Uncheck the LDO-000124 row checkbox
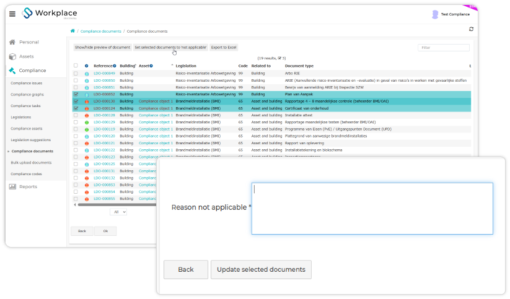 (76, 108)
